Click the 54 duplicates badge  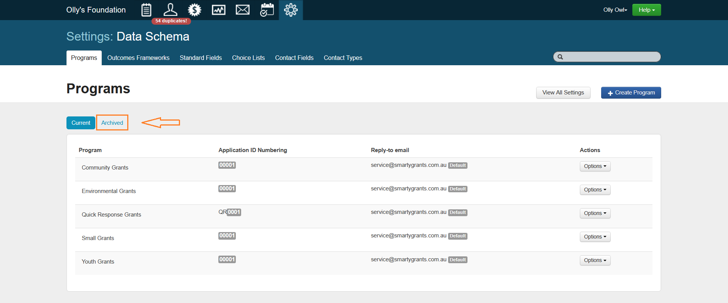(171, 21)
